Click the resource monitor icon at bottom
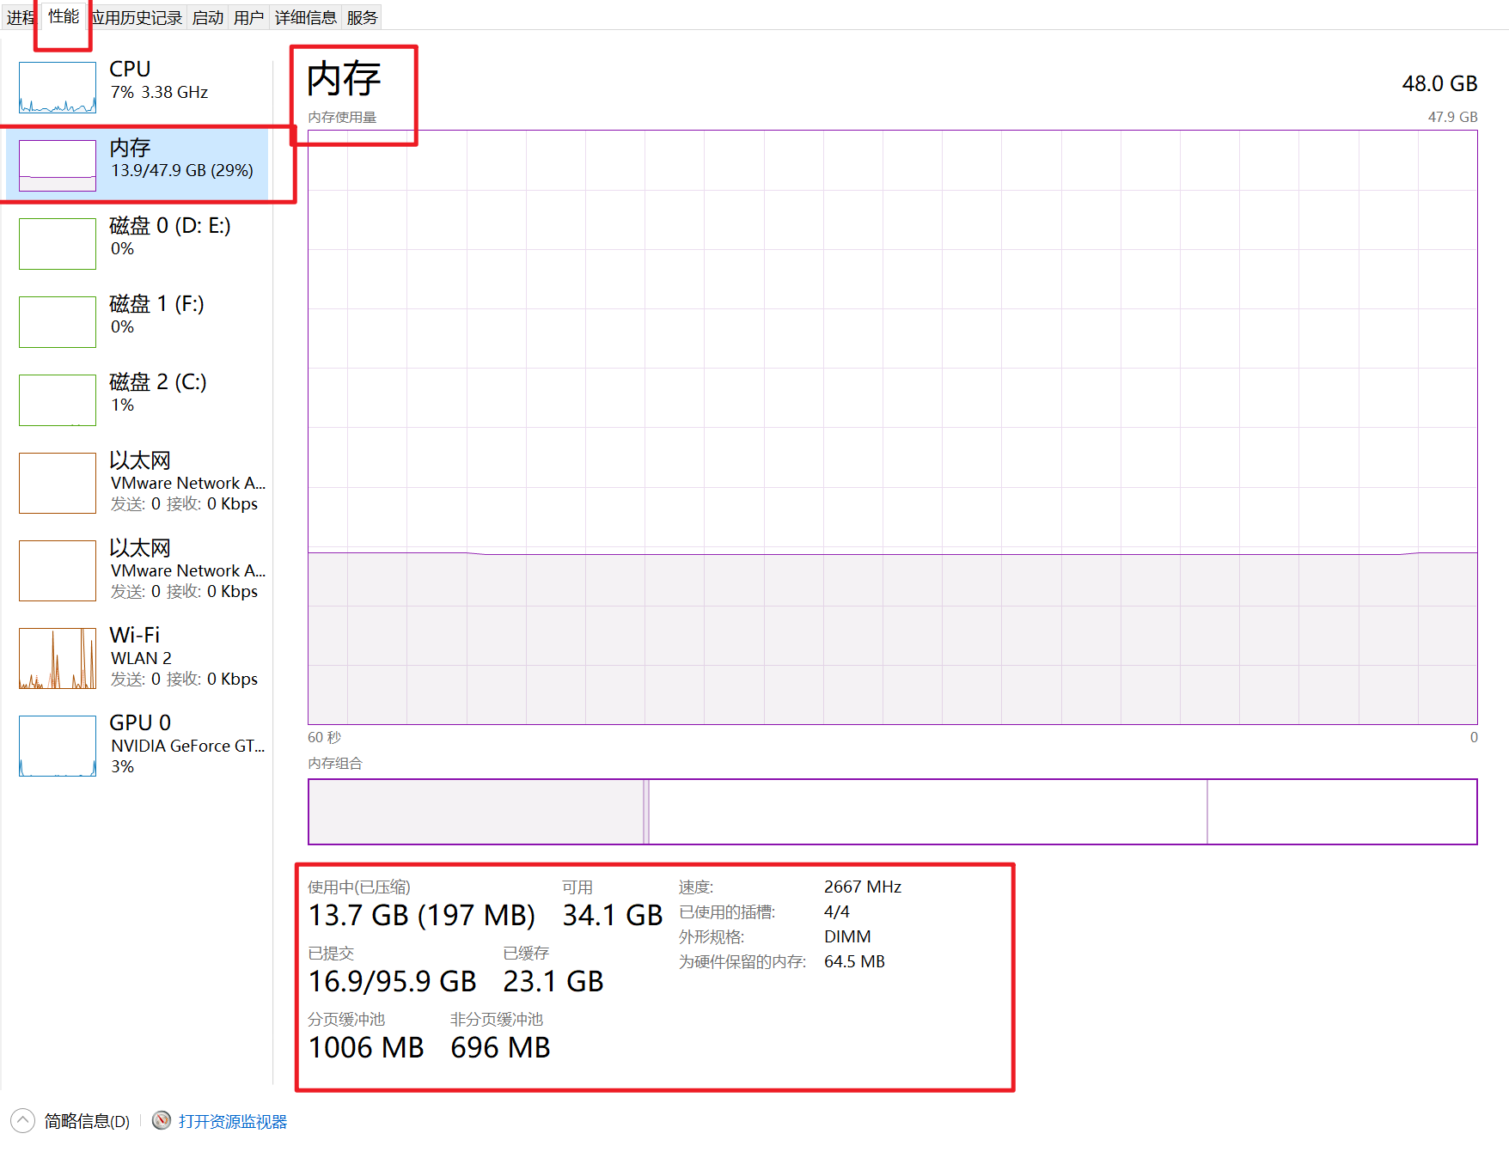Viewport: 1509px width, 1152px height. pos(161,1120)
